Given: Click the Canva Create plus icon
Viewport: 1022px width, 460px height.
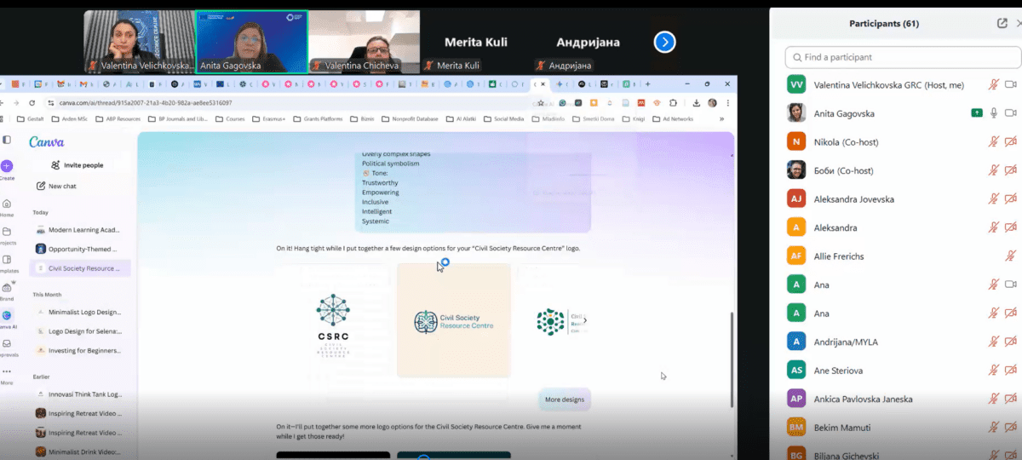Looking at the screenshot, I should point(7,166).
